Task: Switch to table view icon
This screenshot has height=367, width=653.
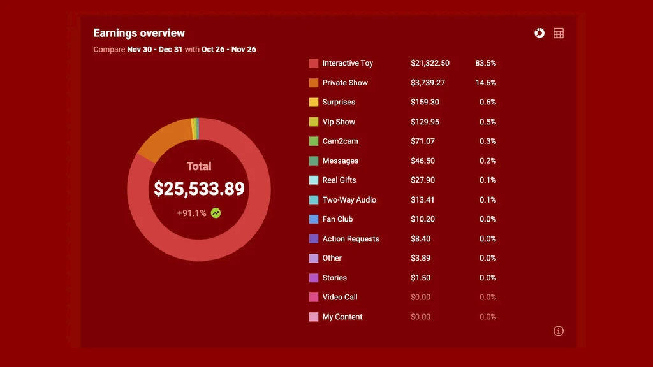Action: click(559, 33)
